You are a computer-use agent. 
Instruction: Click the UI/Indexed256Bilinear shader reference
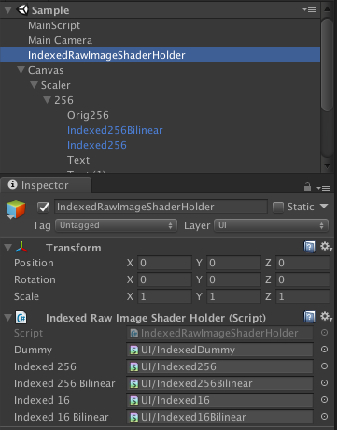[219, 383]
